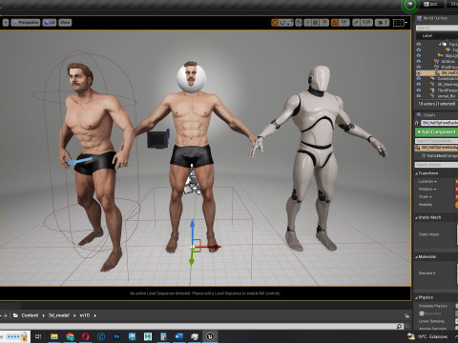This screenshot has width=458, height=343.
Task: Open grid snap size value dropdown
Action: tap(324, 23)
